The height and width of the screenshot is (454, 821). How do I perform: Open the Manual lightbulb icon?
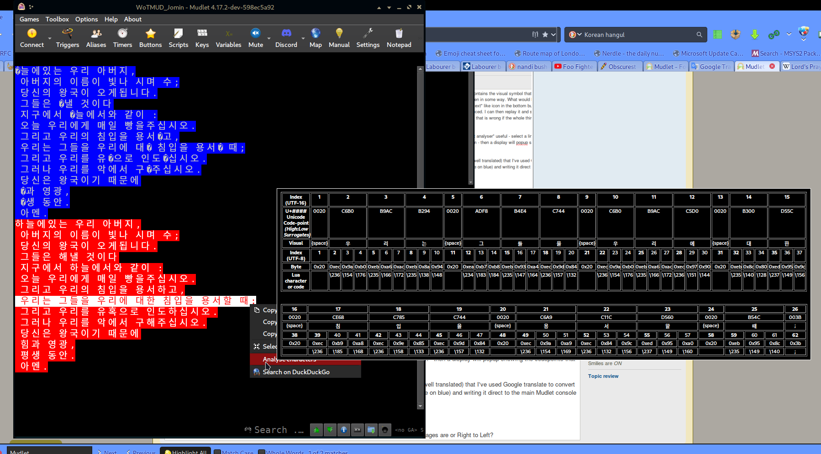coord(339,33)
